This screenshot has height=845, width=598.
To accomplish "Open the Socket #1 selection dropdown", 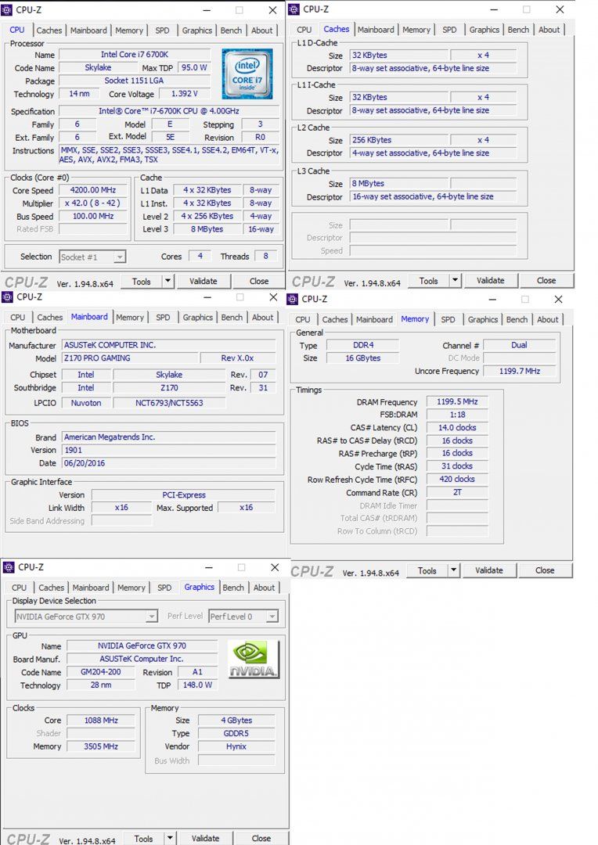I will (x=120, y=257).
